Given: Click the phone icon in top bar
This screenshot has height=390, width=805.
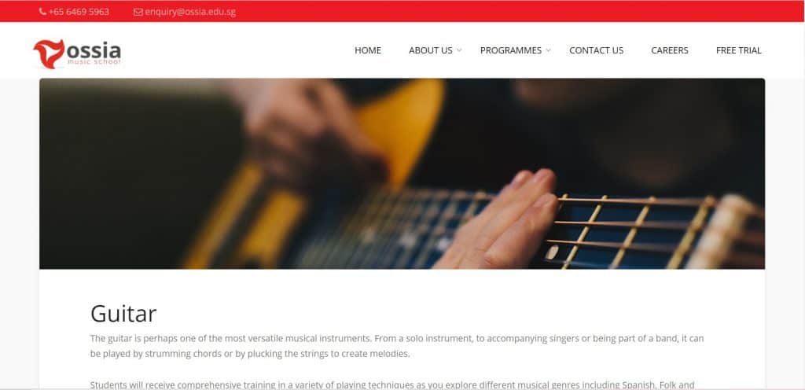Looking at the screenshot, I should (x=42, y=12).
